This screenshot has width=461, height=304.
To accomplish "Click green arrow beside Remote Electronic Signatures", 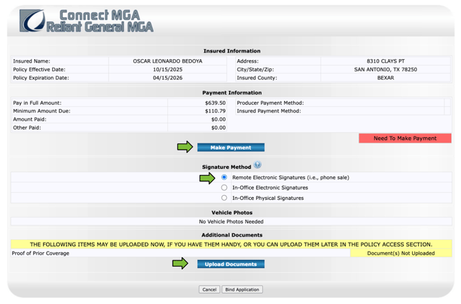I will (x=207, y=178).
